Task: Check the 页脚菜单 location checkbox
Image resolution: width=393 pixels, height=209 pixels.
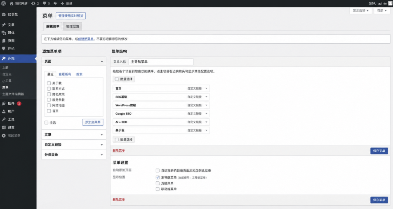Action: (158, 183)
